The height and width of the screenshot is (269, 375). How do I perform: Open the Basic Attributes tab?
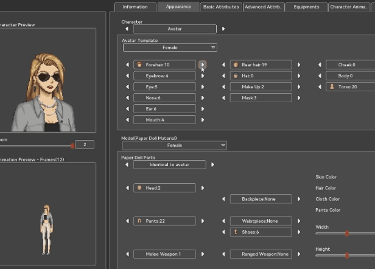(221, 7)
